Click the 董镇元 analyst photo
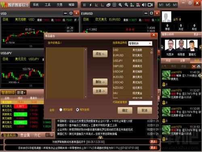This screenshot has height=152, width=202. (x=192, y=45)
